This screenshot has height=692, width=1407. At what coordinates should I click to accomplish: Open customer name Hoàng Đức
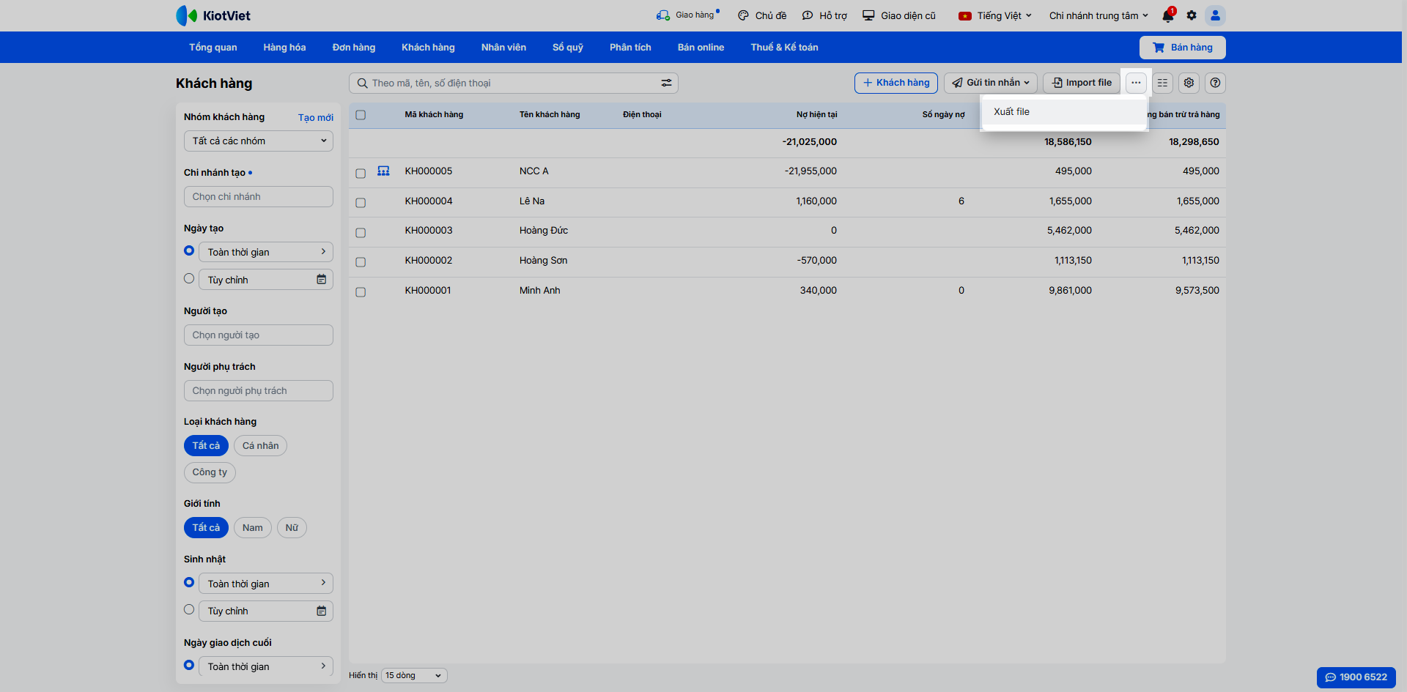click(x=544, y=231)
